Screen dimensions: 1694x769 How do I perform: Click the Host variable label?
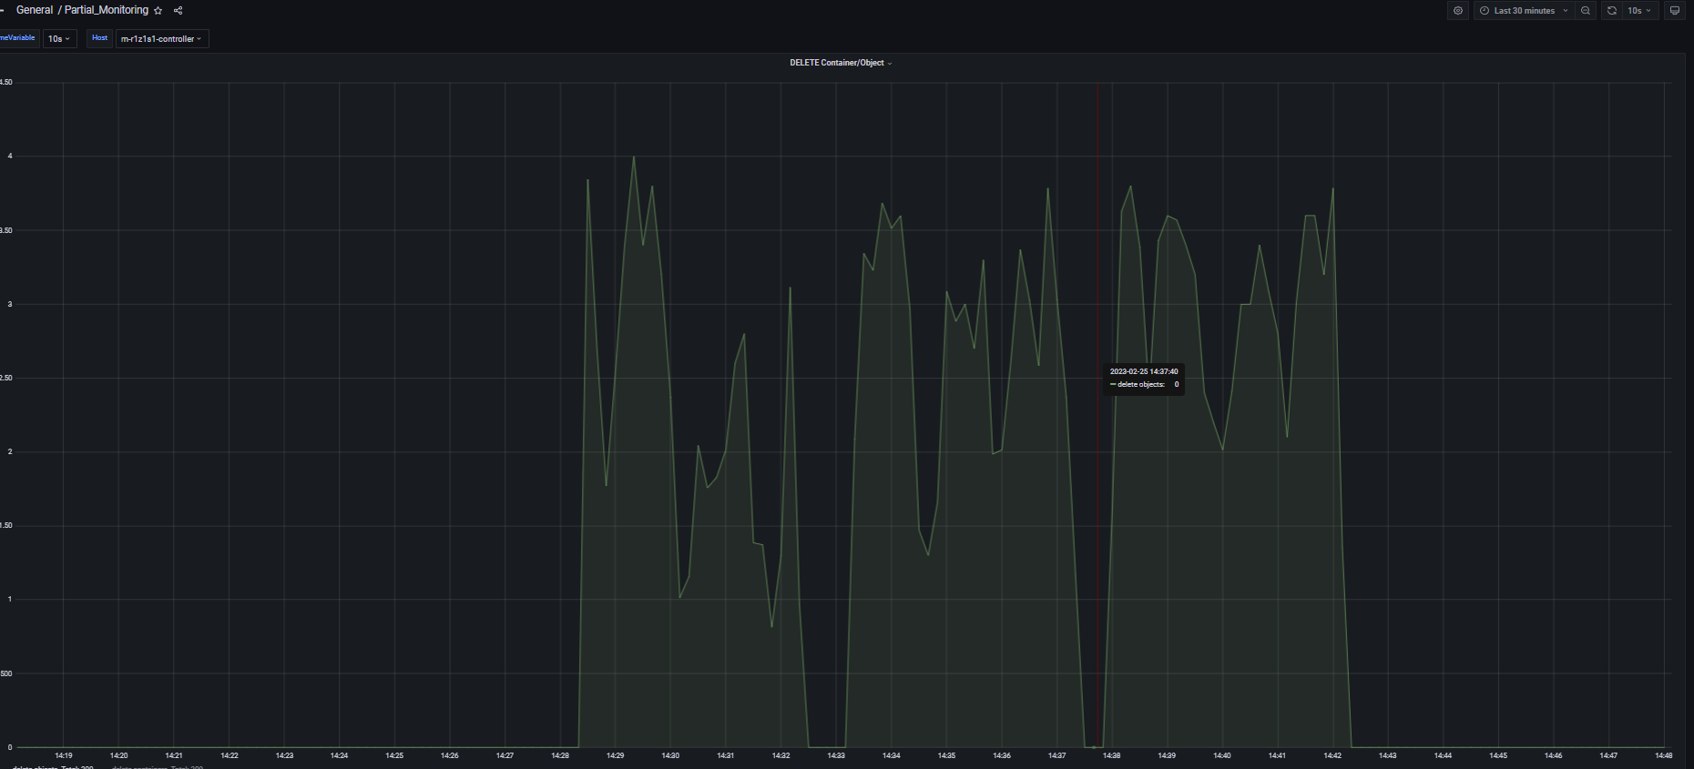coord(99,38)
